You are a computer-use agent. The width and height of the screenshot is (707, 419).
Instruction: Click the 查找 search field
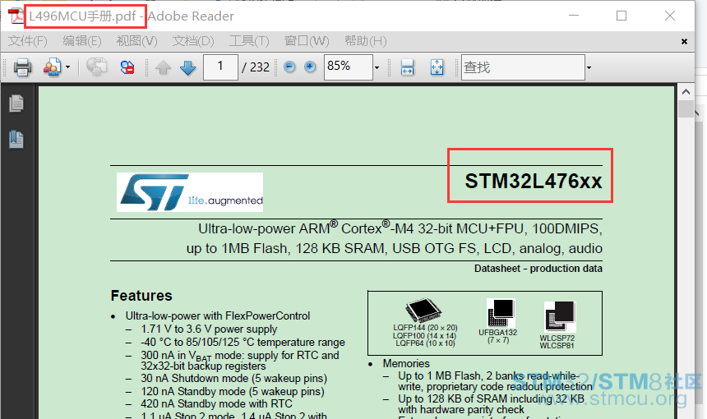pyautogui.click(x=523, y=67)
